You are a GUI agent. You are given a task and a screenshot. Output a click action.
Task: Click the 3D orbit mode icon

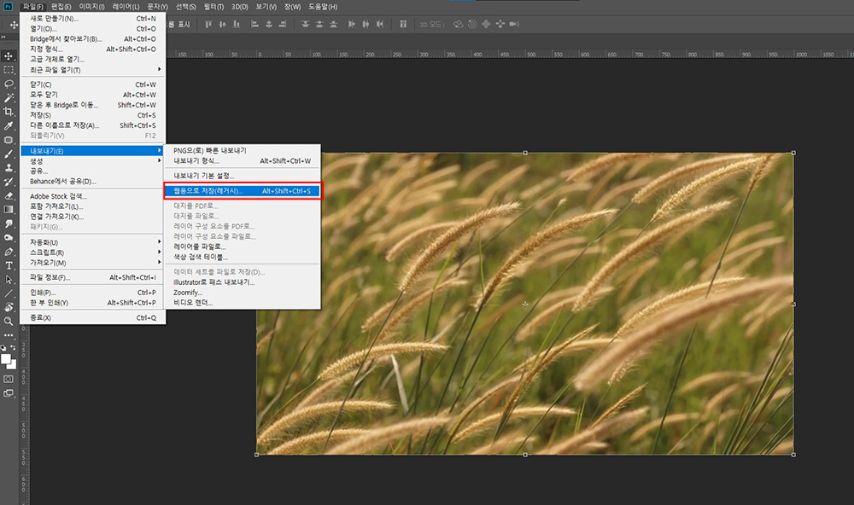(458, 24)
